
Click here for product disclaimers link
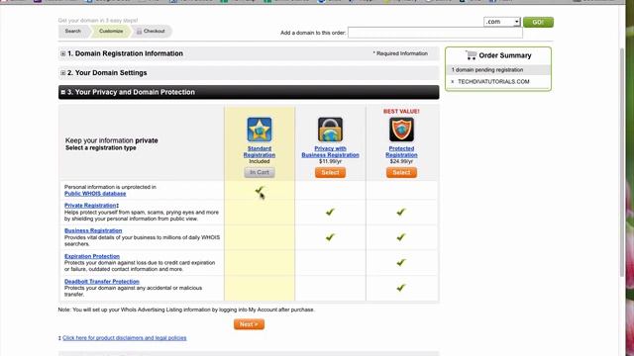pos(125,338)
